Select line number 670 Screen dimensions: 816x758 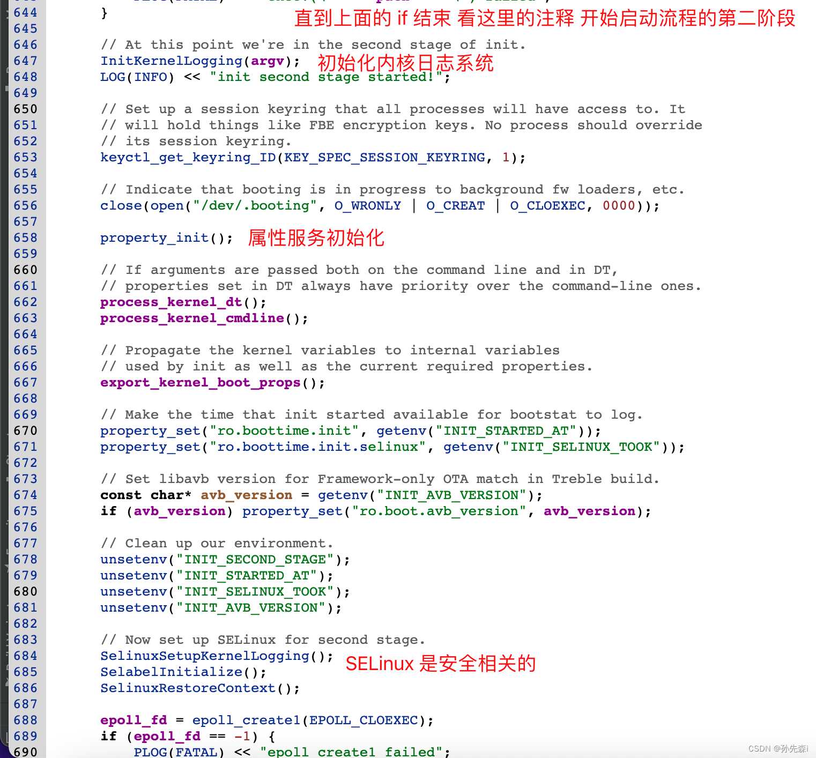pos(26,431)
